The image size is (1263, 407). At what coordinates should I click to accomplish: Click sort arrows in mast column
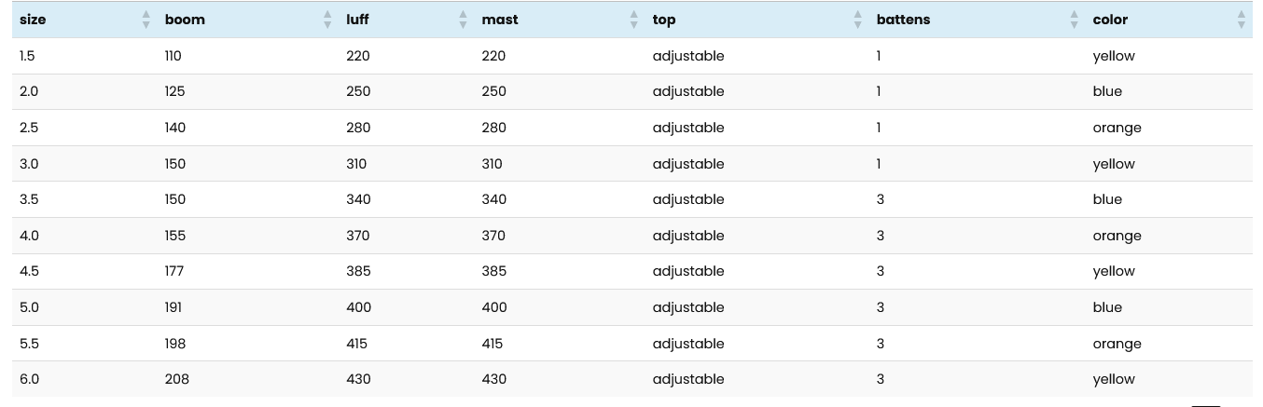[634, 20]
